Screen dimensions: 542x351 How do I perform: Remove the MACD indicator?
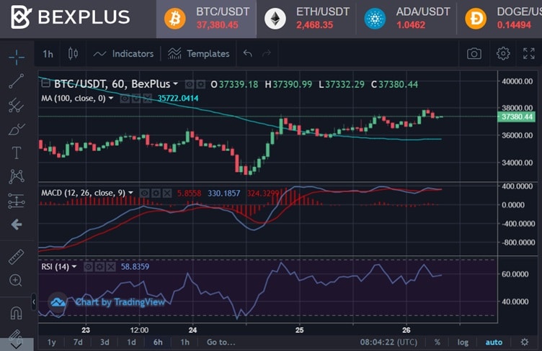tap(167, 193)
